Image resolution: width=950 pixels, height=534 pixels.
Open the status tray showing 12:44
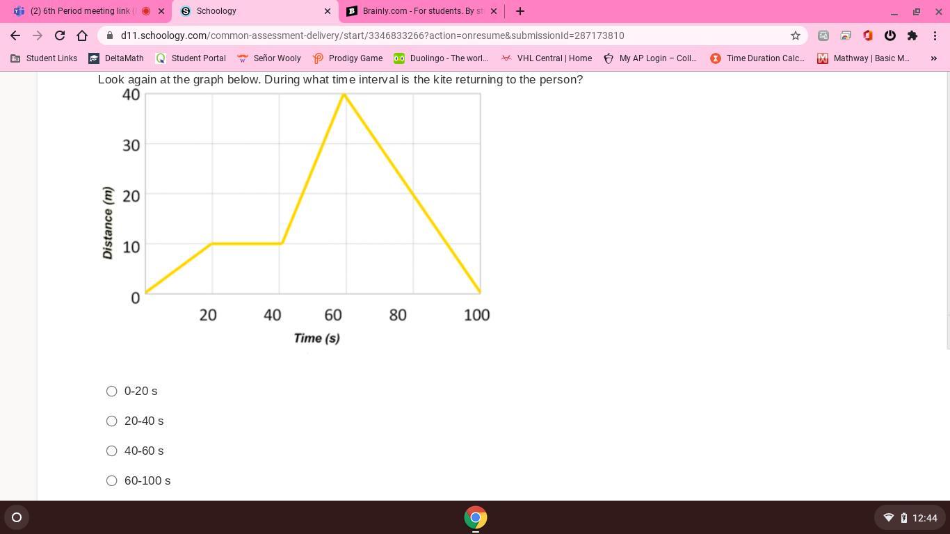910,517
